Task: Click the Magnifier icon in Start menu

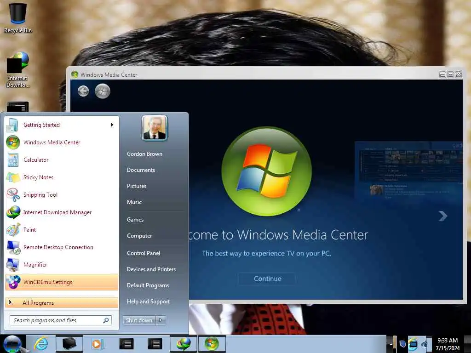Action: pos(13,264)
